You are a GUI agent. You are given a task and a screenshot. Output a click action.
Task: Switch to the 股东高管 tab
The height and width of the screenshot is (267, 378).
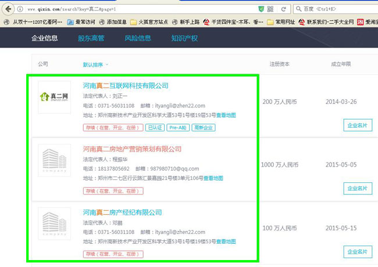click(91, 38)
